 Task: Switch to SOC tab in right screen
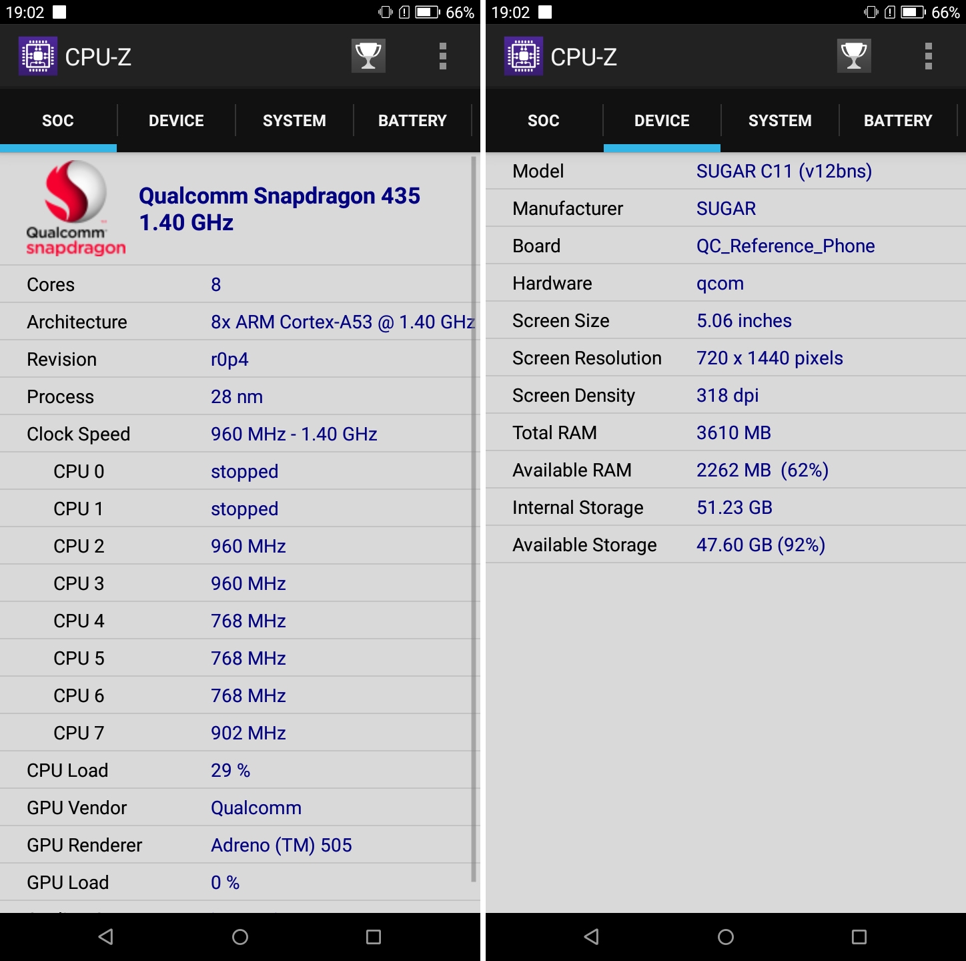(544, 121)
